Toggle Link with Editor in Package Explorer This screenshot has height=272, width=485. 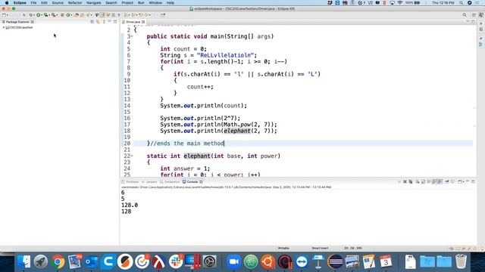98,22
